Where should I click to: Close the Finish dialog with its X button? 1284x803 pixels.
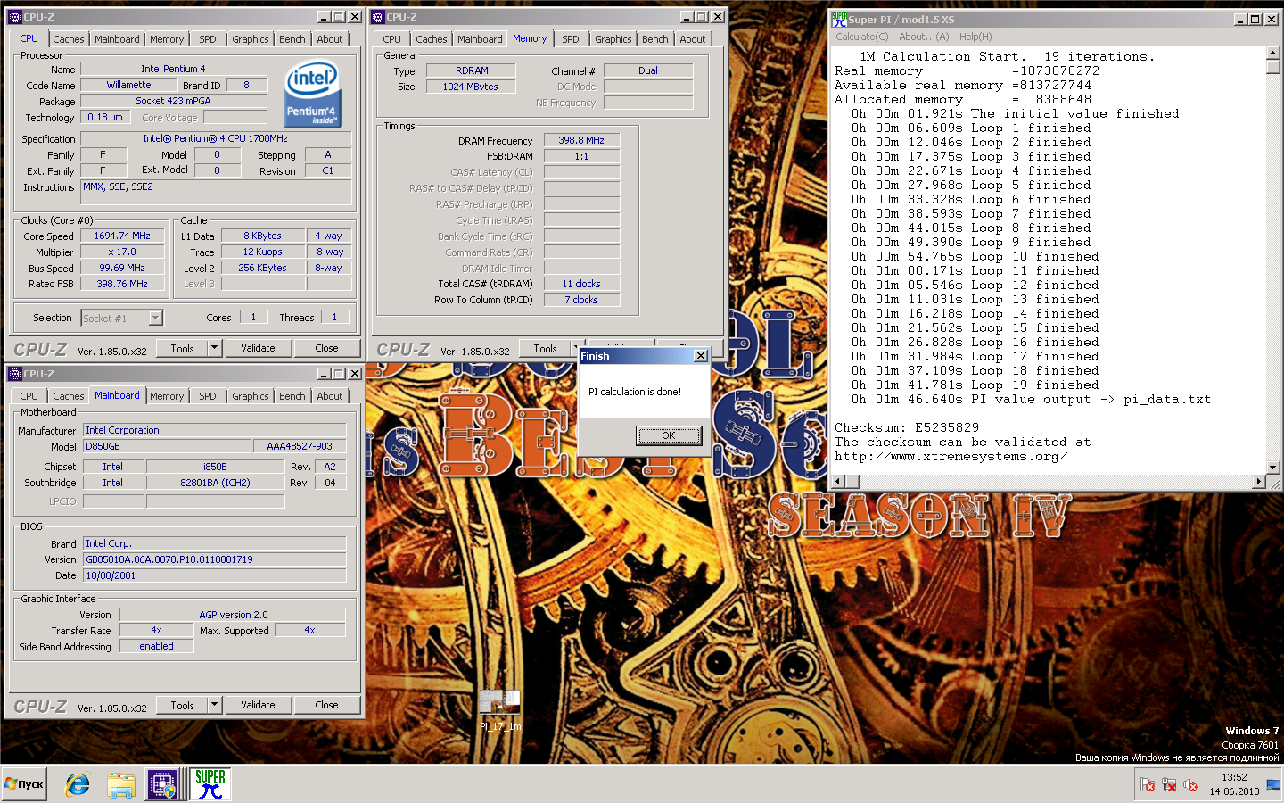click(701, 356)
